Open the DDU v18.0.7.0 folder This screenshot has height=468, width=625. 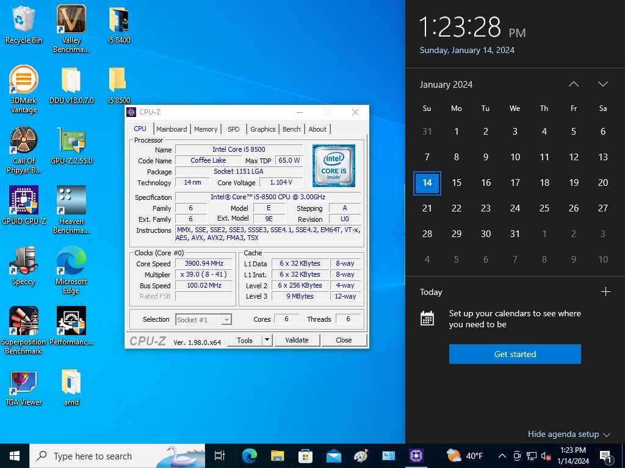pyautogui.click(x=71, y=85)
